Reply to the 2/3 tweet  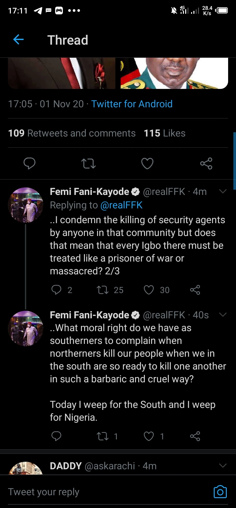(56, 290)
